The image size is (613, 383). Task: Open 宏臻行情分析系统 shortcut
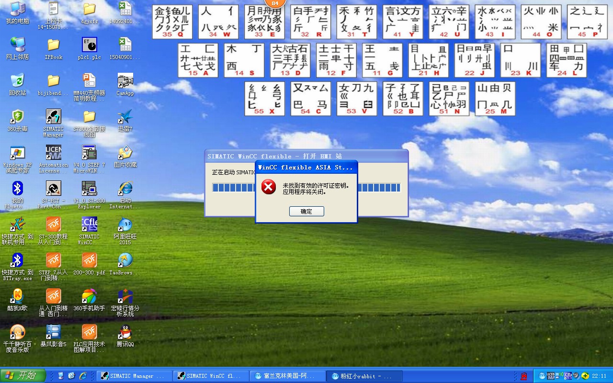click(125, 302)
